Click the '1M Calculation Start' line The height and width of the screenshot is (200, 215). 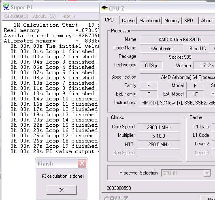pyautogui.click(x=56, y=25)
